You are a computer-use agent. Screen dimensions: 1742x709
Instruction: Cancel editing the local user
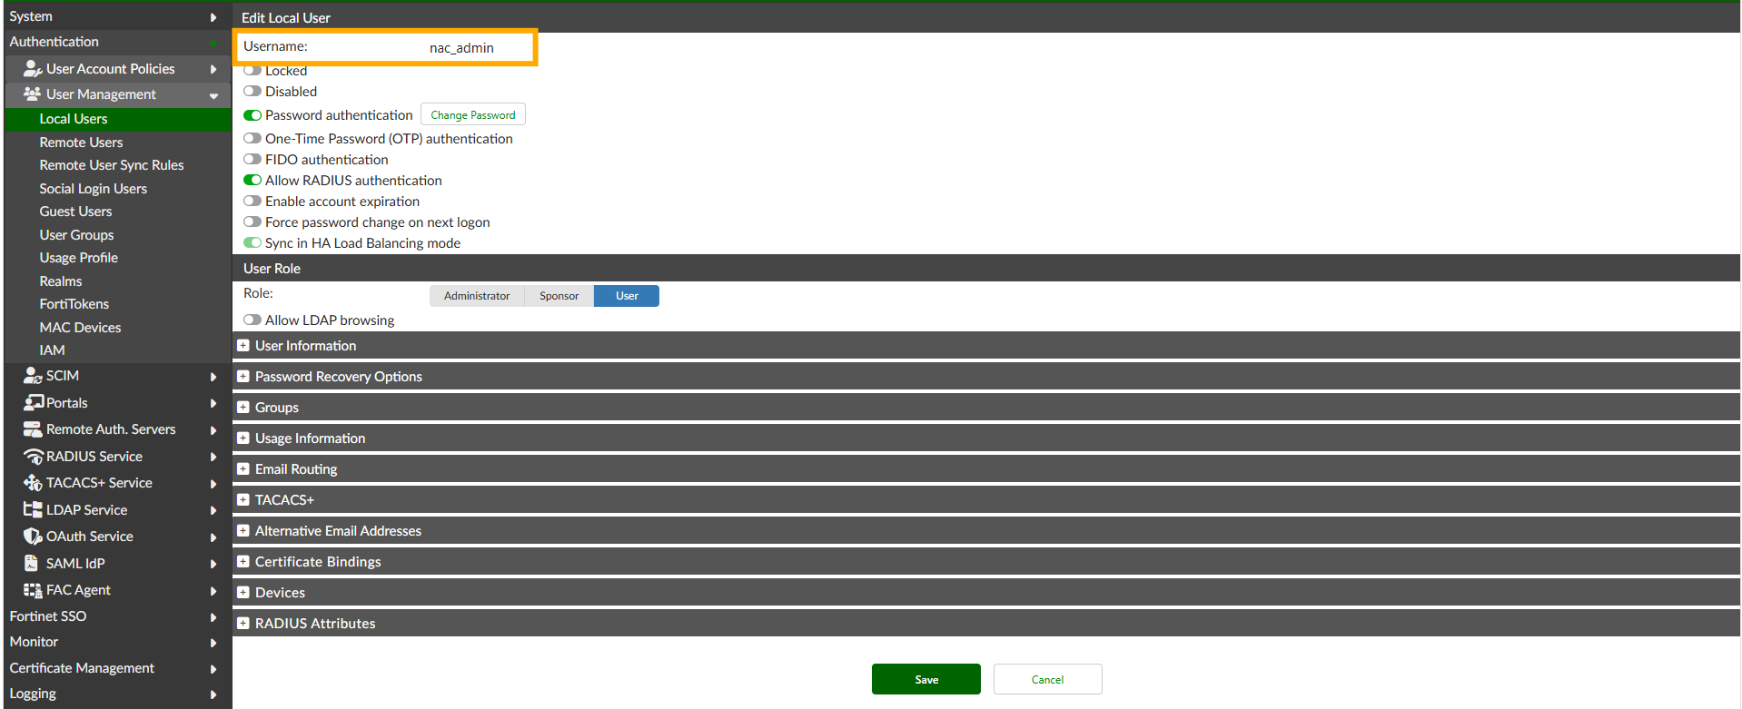[x=1048, y=679]
